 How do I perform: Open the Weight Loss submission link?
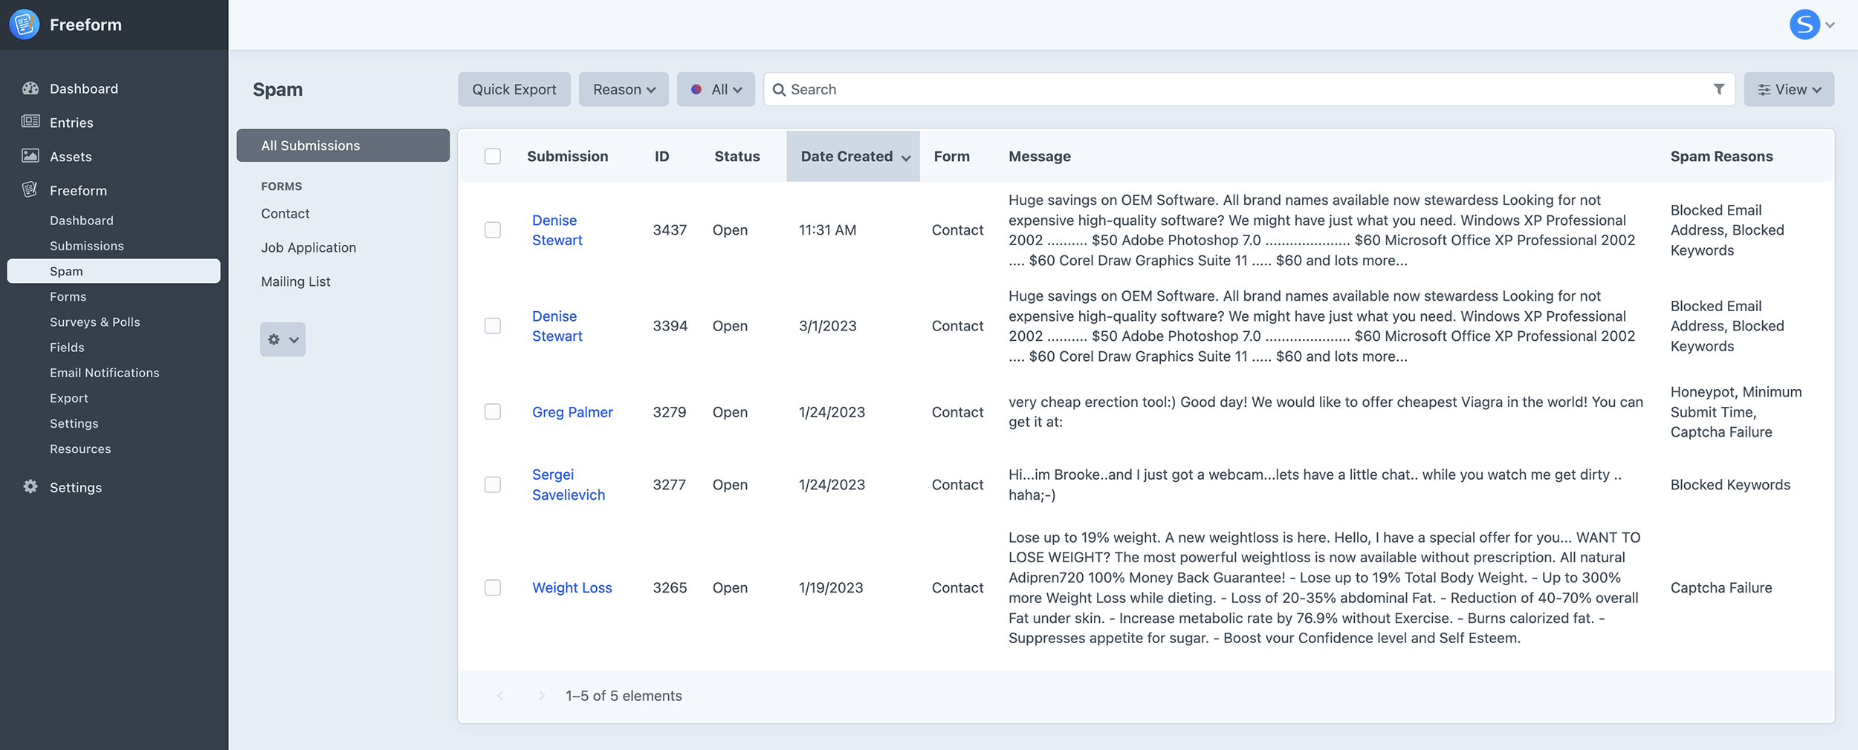(x=572, y=587)
